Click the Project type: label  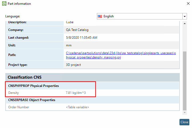18,65
